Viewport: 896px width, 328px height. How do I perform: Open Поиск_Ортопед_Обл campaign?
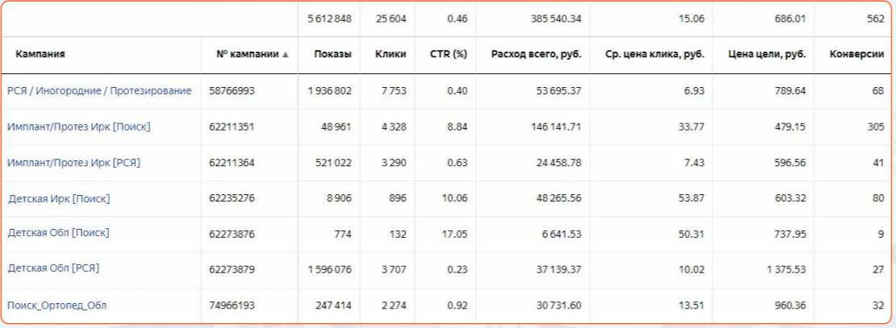click(x=57, y=305)
